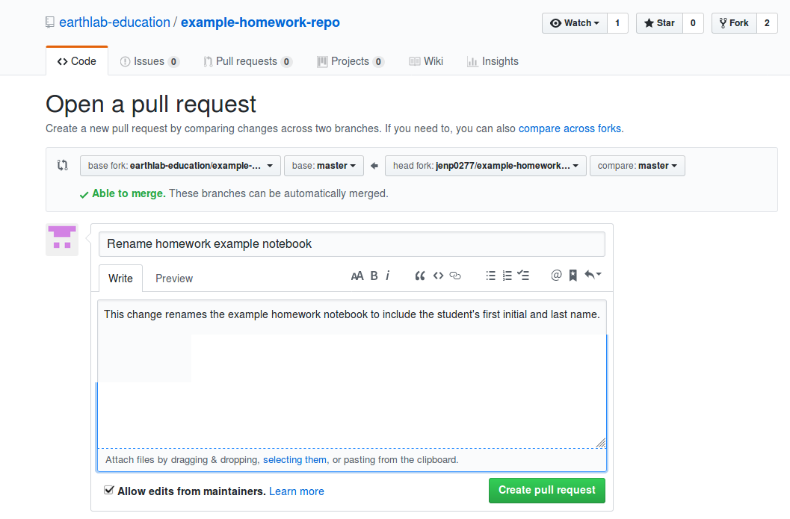The width and height of the screenshot is (790, 519).
Task: Click the left arrow between base and head
Action: tap(374, 166)
